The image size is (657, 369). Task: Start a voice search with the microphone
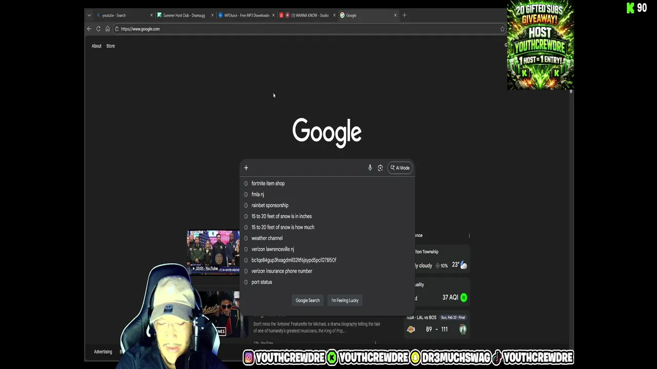click(370, 168)
